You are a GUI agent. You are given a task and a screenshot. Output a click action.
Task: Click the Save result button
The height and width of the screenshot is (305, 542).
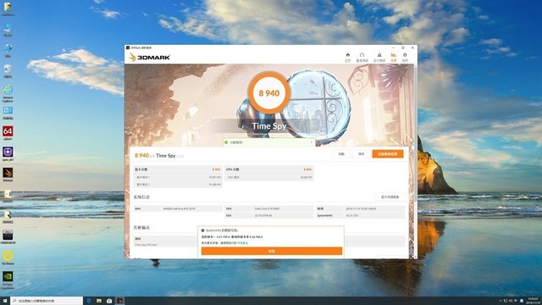click(x=361, y=154)
